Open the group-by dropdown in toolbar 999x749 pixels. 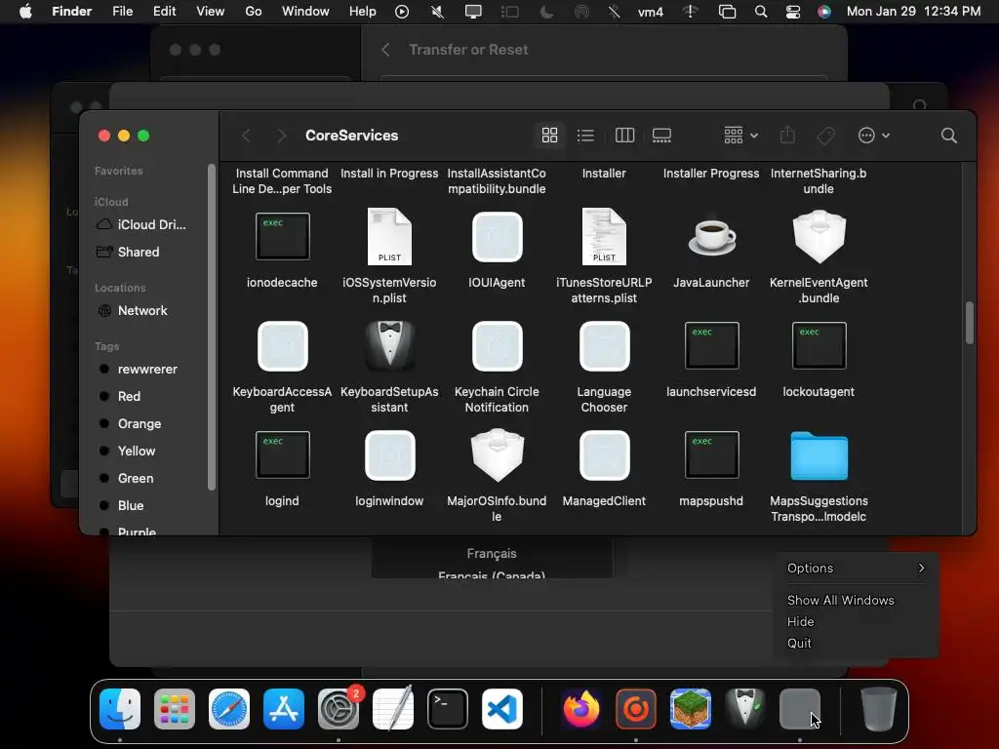[x=741, y=135]
